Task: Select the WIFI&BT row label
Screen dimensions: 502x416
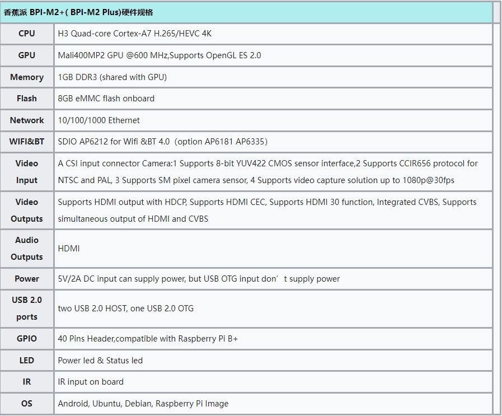Action: (x=26, y=142)
